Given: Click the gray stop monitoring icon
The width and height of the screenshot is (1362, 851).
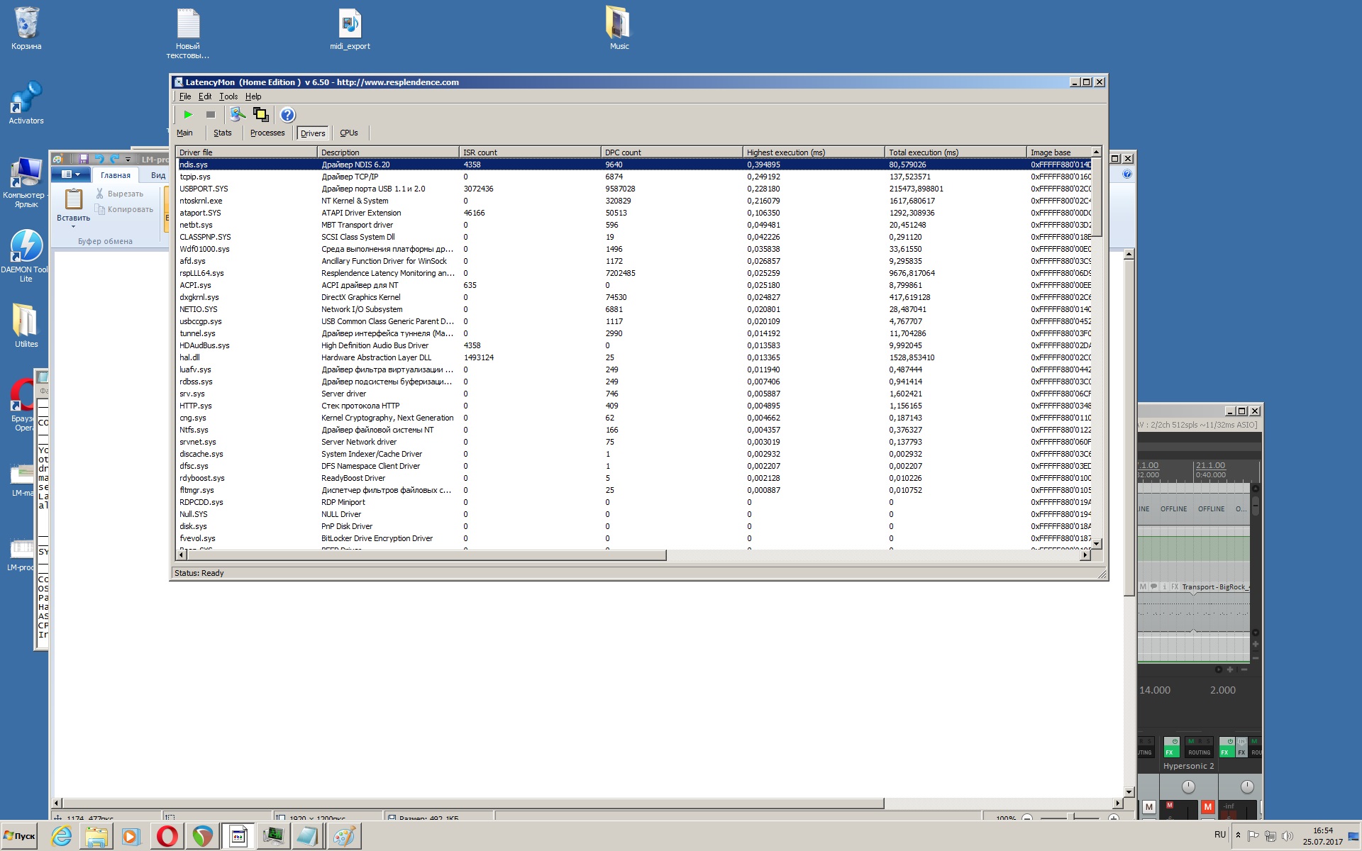Looking at the screenshot, I should tap(211, 115).
